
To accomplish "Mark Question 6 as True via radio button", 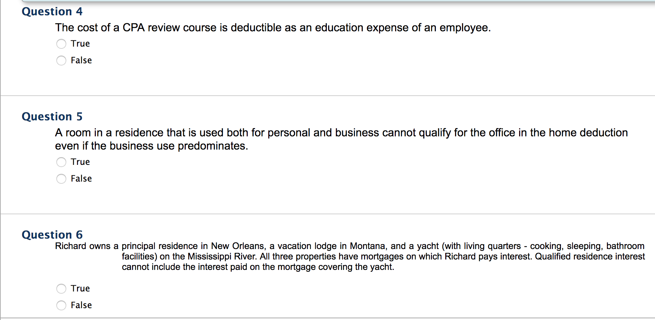I will 61,289.
